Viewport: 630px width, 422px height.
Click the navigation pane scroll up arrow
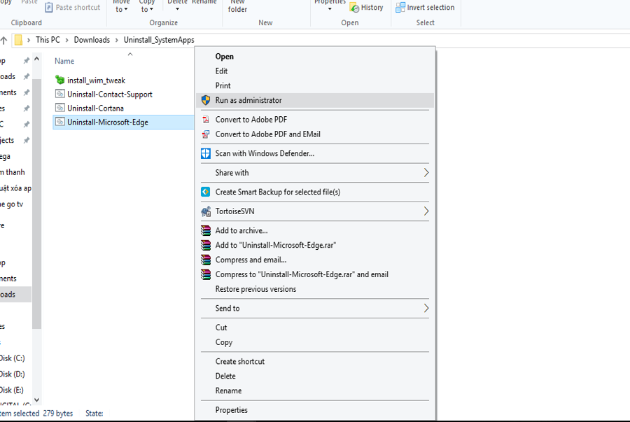[x=36, y=59]
